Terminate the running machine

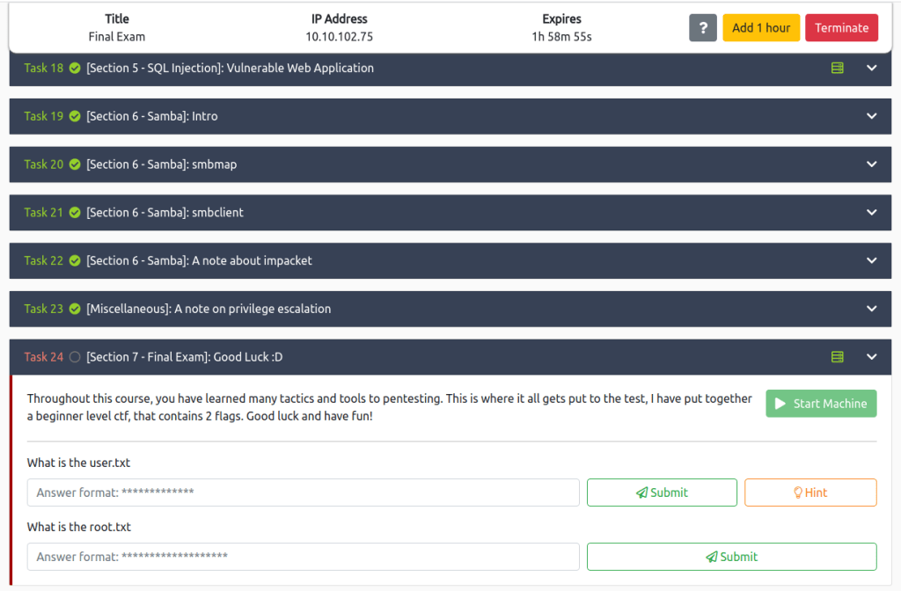(841, 27)
